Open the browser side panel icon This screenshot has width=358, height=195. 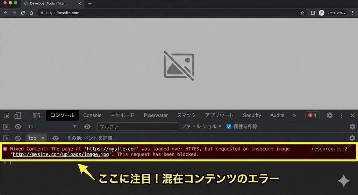tap(313, 13)
